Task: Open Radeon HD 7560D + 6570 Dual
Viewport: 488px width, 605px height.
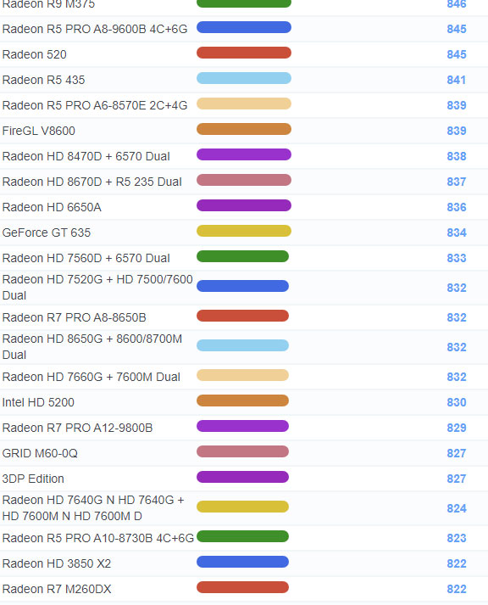Action: (x=86, y=258)
